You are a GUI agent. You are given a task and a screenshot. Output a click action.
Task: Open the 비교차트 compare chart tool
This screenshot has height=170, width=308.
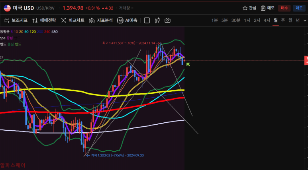coord(72,20)
